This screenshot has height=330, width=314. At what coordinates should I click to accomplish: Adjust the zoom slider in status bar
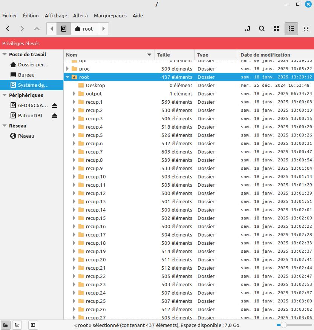pyautogui.click(x=284, y=325)
